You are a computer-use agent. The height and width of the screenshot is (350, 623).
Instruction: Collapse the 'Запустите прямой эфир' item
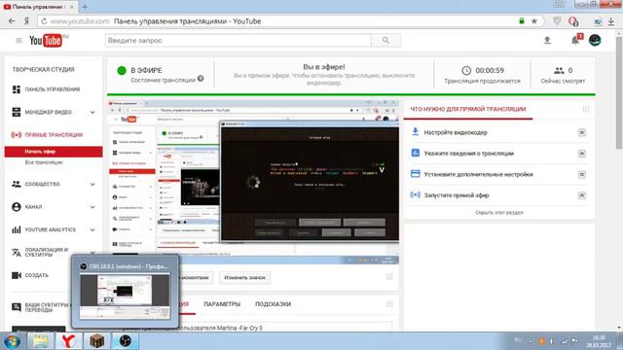(582, 195)
